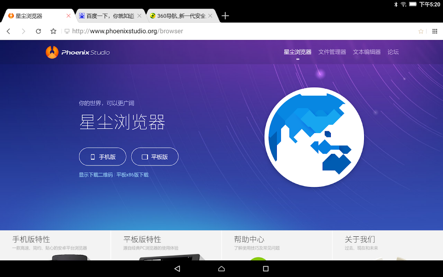This screenshot has width=443, height=277.
Task: Download the 平板版 version
Action: pyautogui.click(x=155, y=157)
